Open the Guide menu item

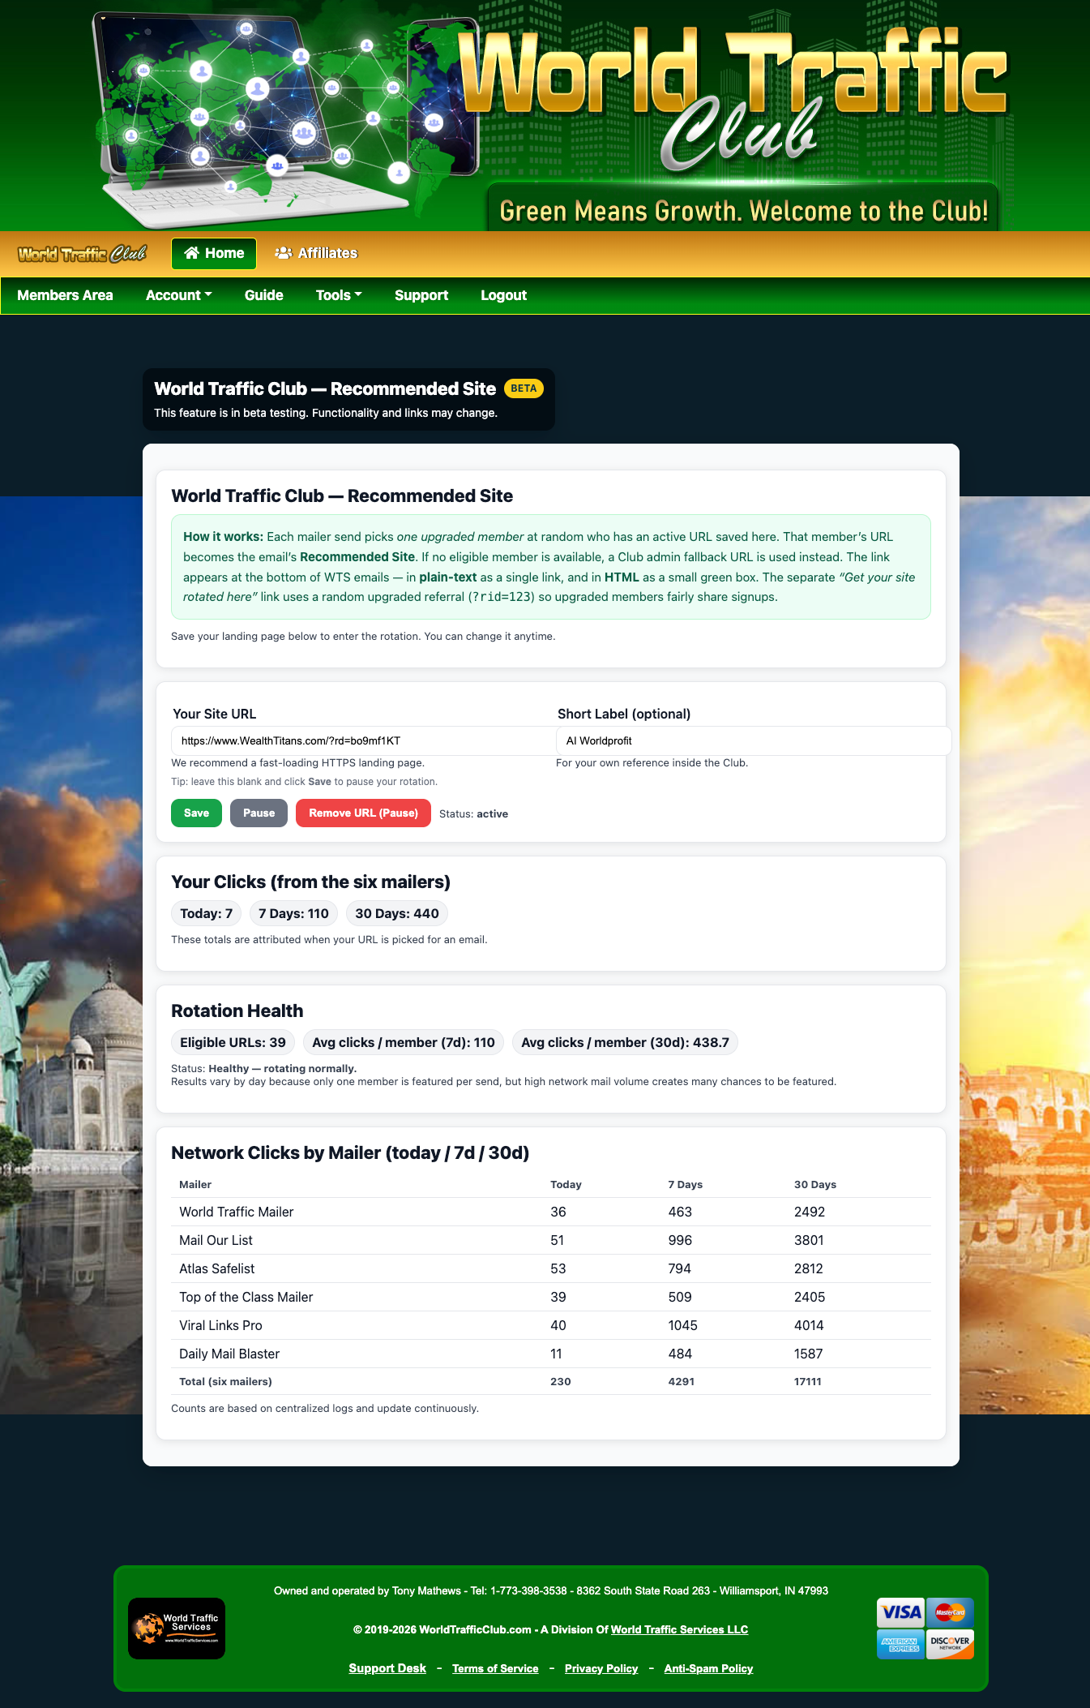[263, 295]
